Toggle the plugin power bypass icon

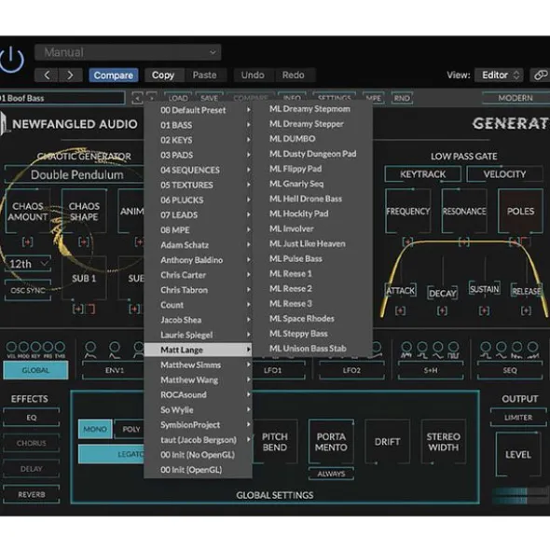pos(11,60)
